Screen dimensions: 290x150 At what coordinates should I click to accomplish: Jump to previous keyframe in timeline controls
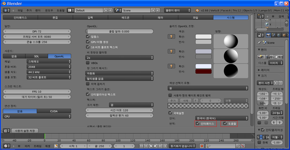(146, 146)
